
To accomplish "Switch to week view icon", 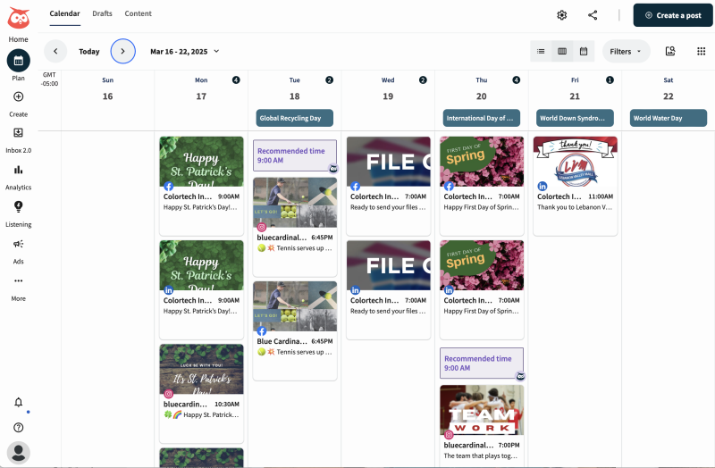I will (562, 52).
